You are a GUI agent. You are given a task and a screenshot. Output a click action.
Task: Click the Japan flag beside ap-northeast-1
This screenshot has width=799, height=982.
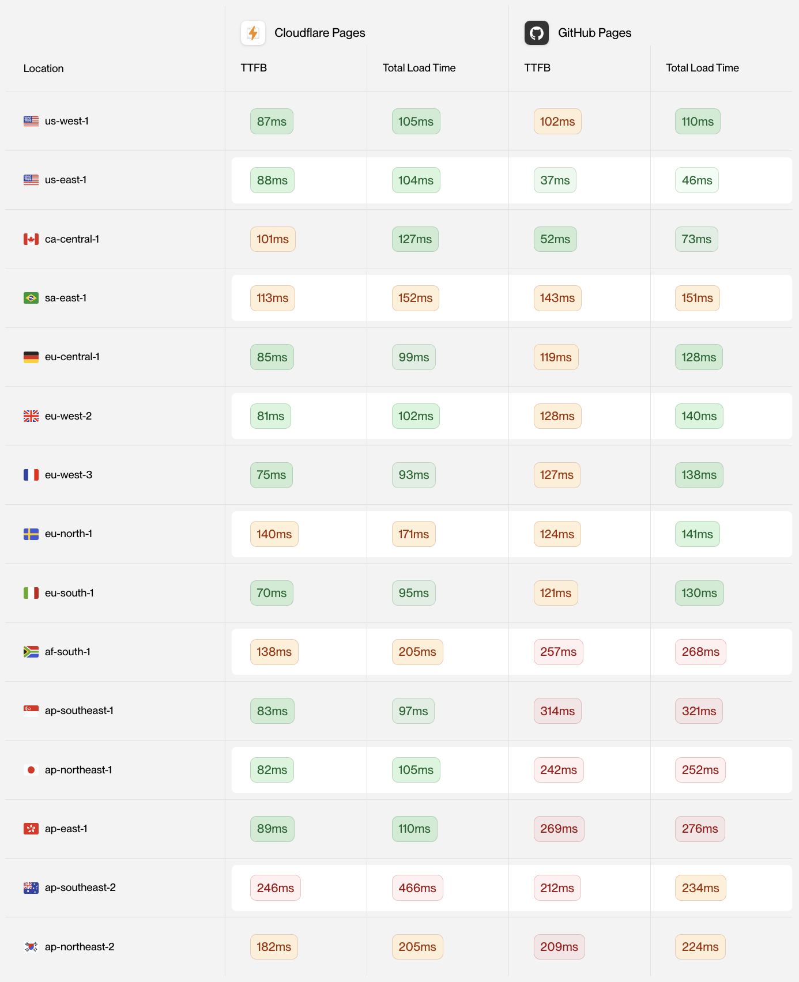click(x=31, y=770)
